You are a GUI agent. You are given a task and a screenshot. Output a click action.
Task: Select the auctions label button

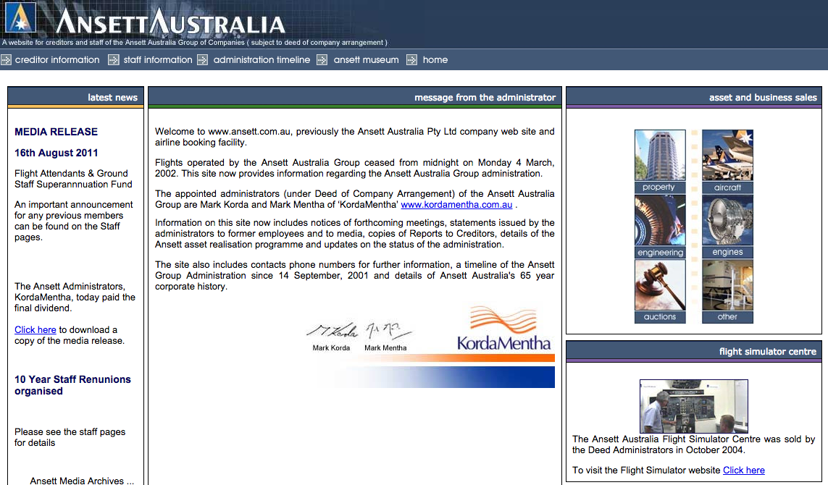click(660, 317)
